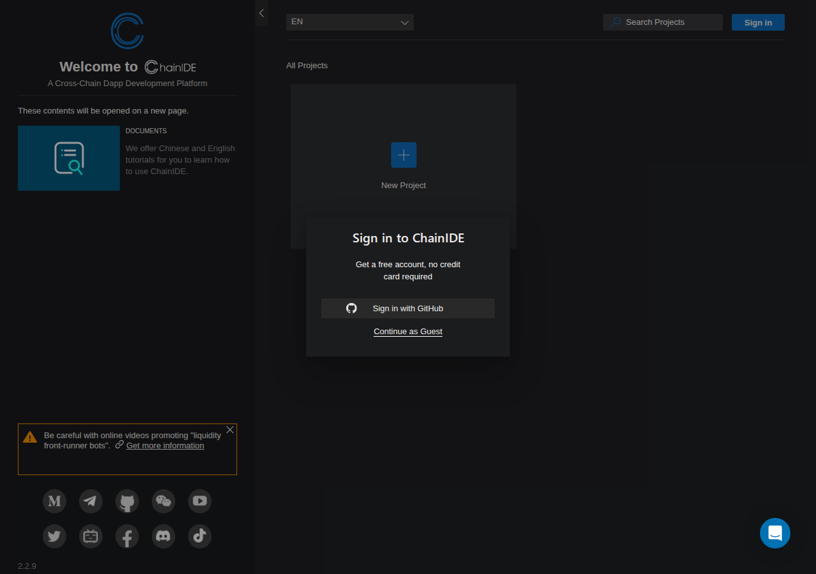Open the WeChat icon
816x574 pixels.
coord(164,501)
